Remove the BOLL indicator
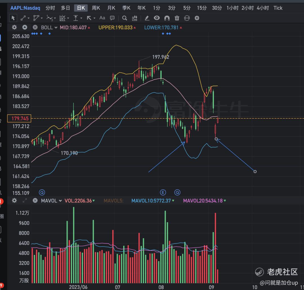304x290 pixels. point(35,27)
